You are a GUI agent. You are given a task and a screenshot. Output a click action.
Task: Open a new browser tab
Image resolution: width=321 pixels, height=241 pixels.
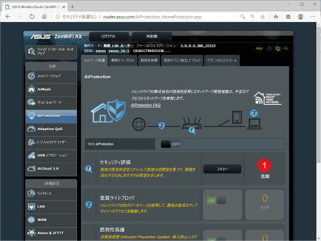click(x=72, y=7)
